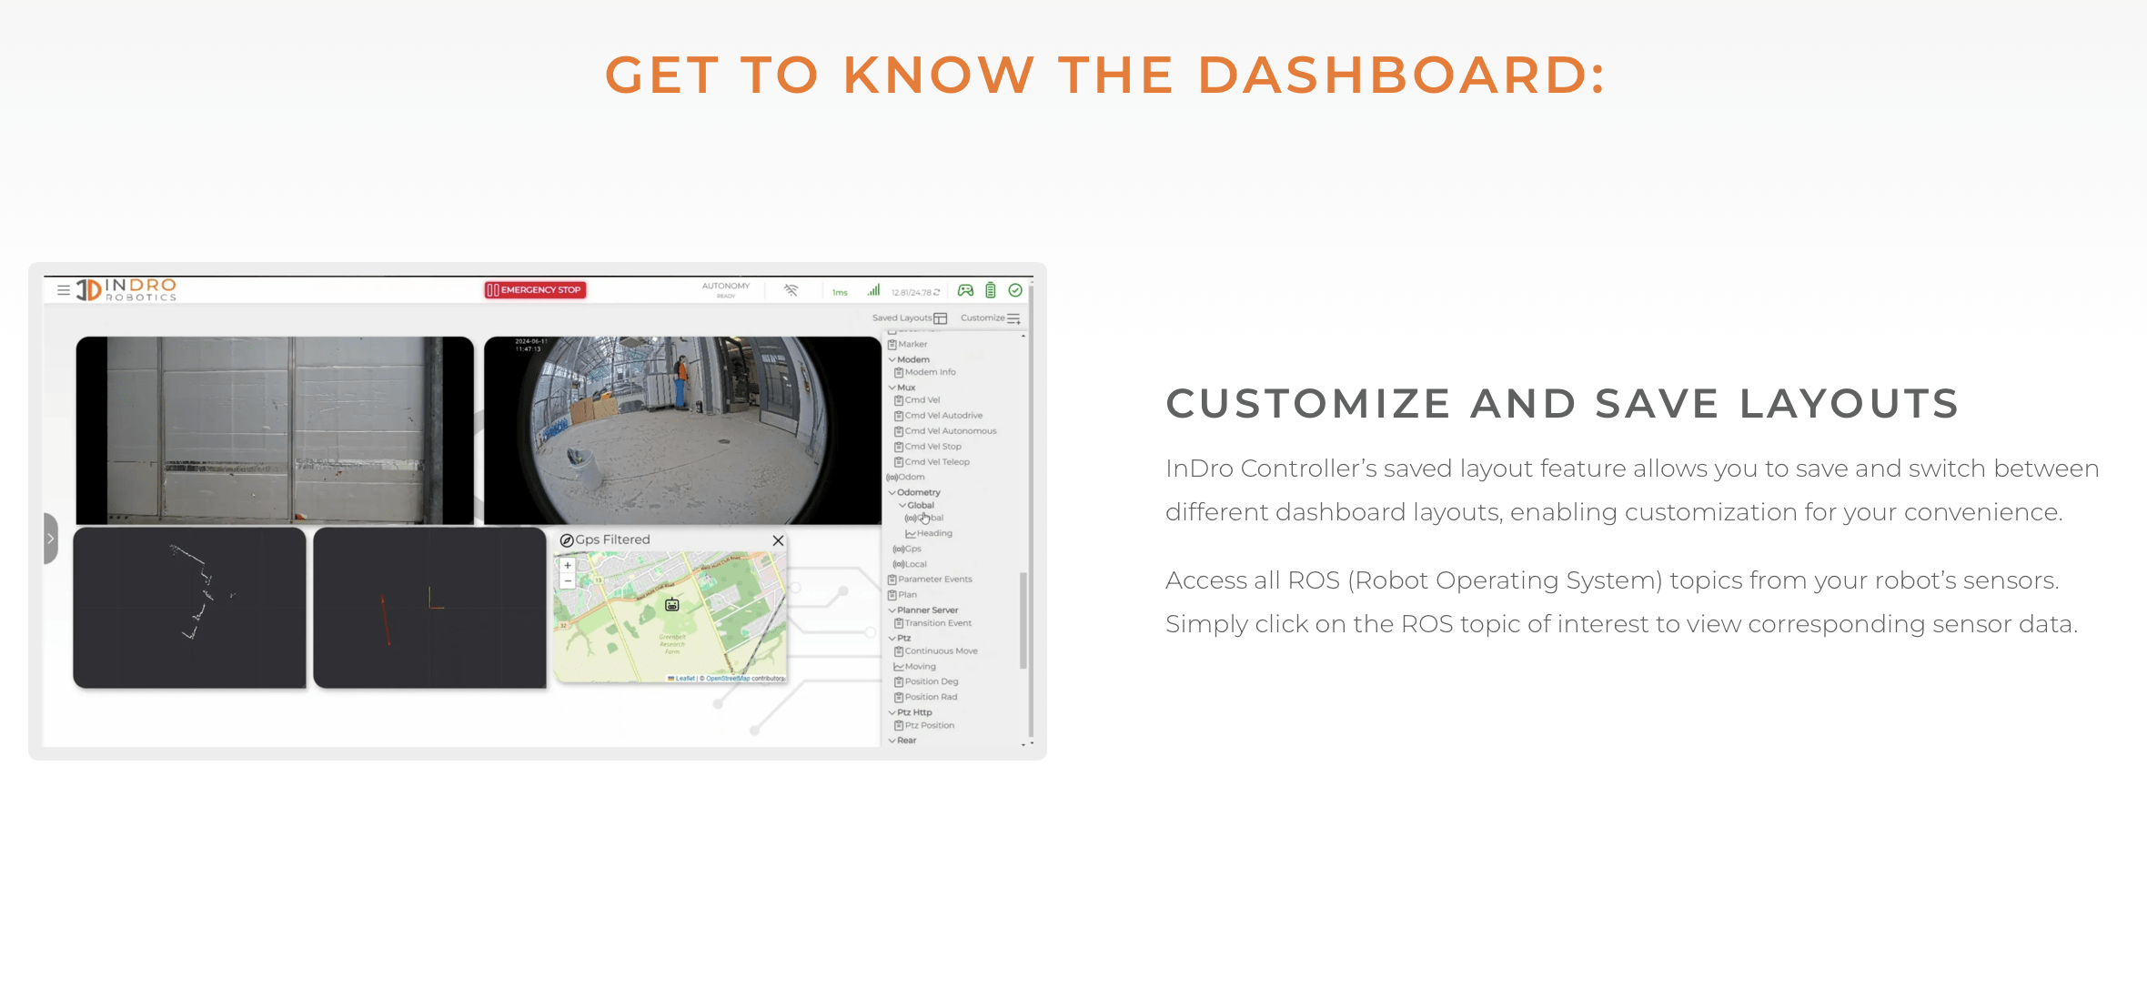Screen dimensions: 2147x988
Task: Click the gamepad controller icon
Action: tap(965, 290)
